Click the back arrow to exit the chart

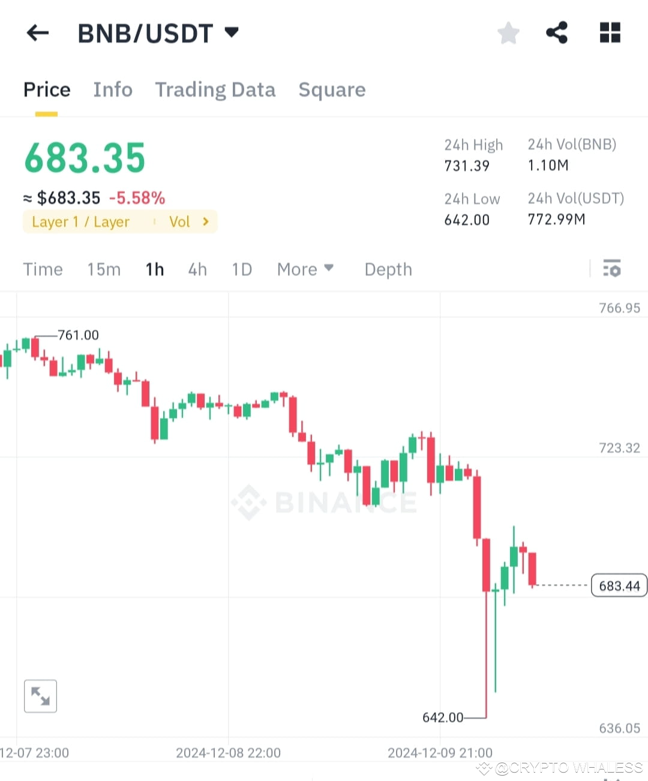(38, 33)
